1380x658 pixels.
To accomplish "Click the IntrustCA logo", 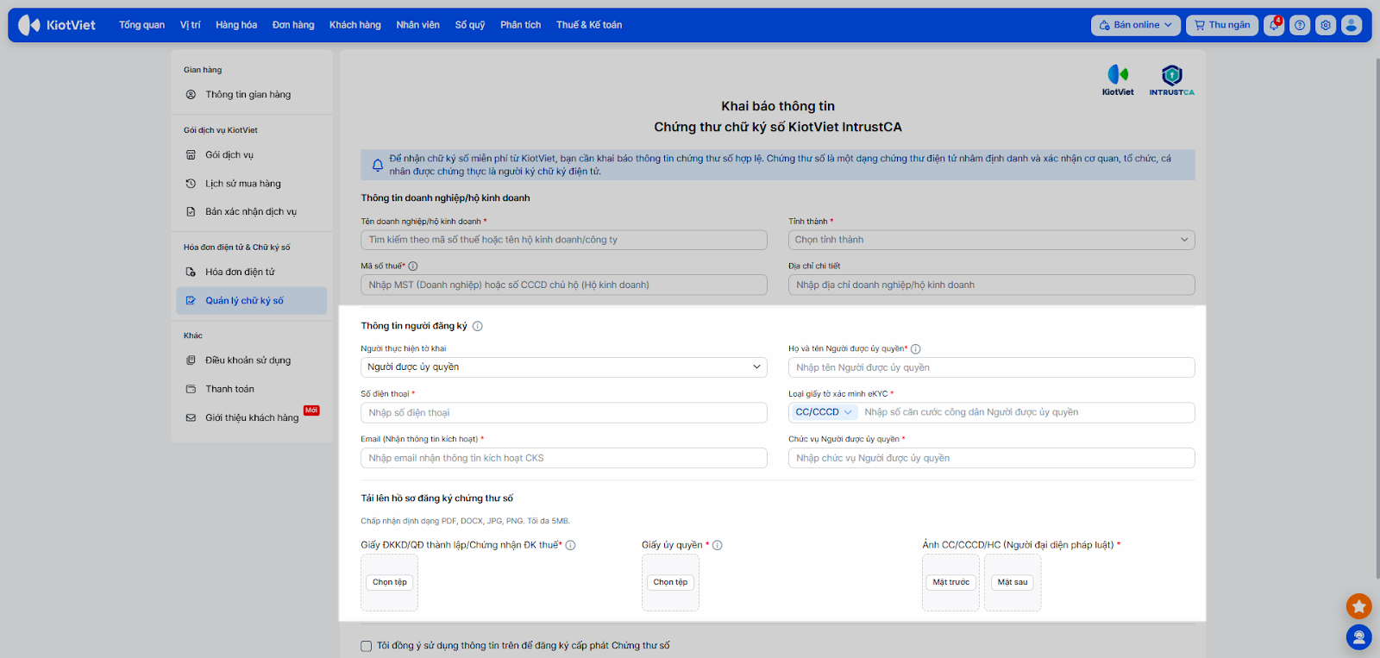I will [x=1172, y=80].
